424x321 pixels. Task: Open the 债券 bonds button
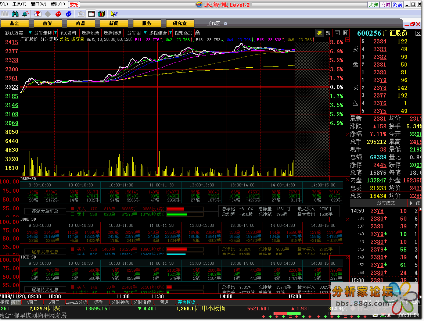[x=48, y=24]
